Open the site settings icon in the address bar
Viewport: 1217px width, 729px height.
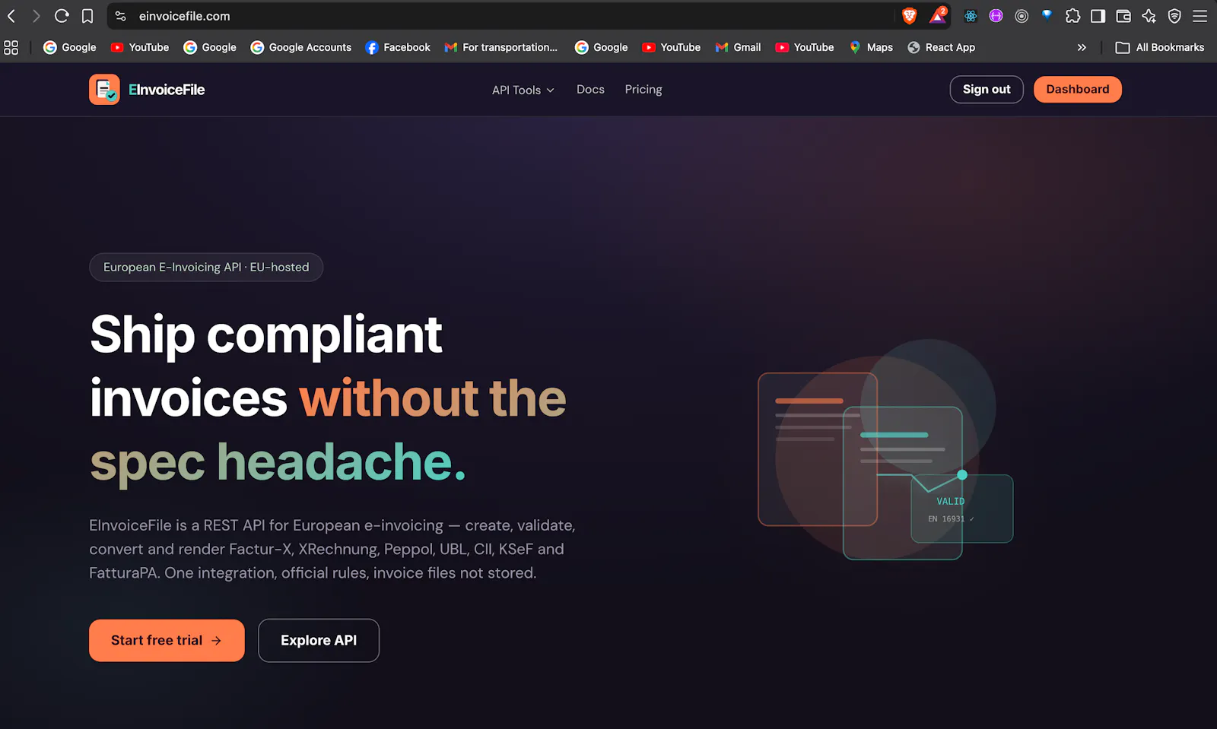(120, 16)
